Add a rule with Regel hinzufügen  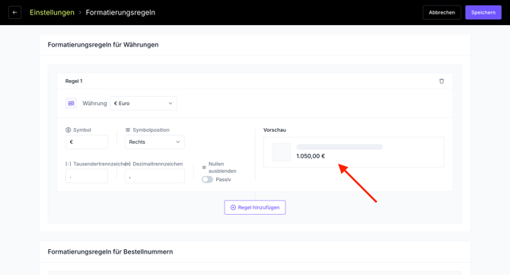point(255,207)
